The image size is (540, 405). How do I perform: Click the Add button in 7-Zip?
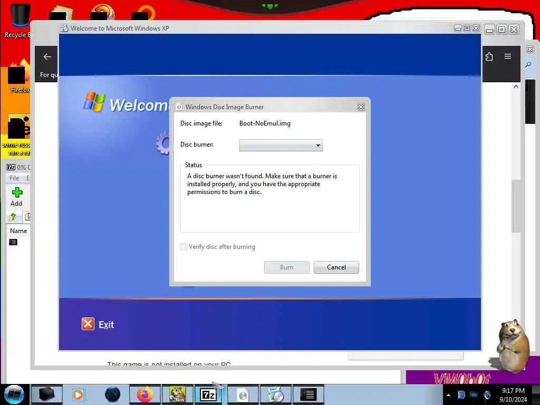coord(16,197)
